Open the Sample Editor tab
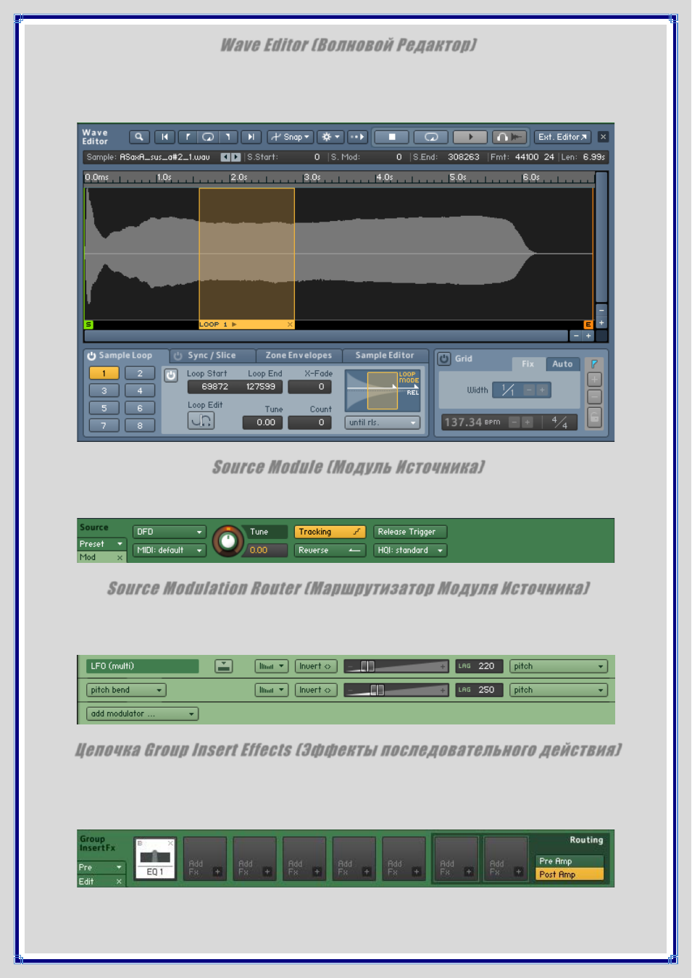This screenshot has height=978, width=692. pyautogui.click(x=385, y=356)
